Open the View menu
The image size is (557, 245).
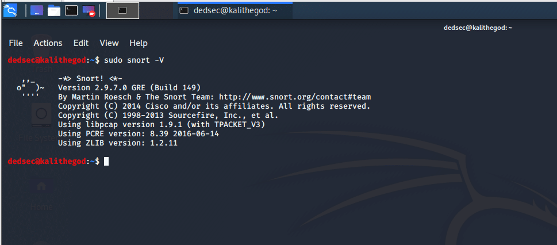109,43
